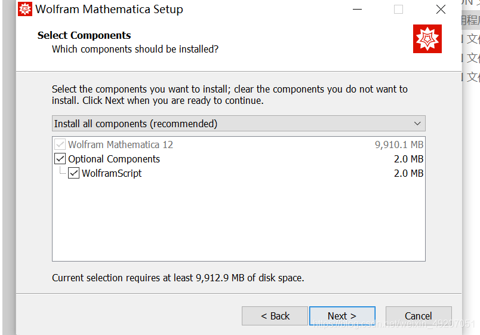The image size is (480, 335).
Task: Toggle the Optional Components checkbox
Action: coord(60,159)
